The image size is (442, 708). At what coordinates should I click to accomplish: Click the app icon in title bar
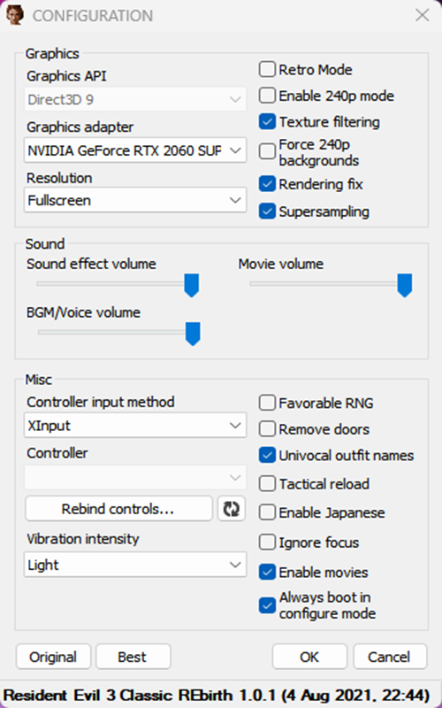coord(14,15)
